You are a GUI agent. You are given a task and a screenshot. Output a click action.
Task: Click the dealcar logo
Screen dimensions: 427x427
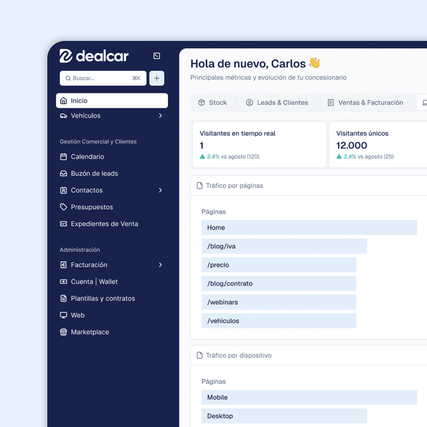pos(94,56)
